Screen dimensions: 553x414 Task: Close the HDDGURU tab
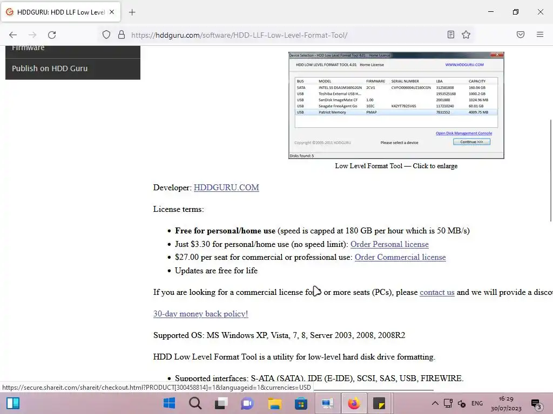[112, 12]
